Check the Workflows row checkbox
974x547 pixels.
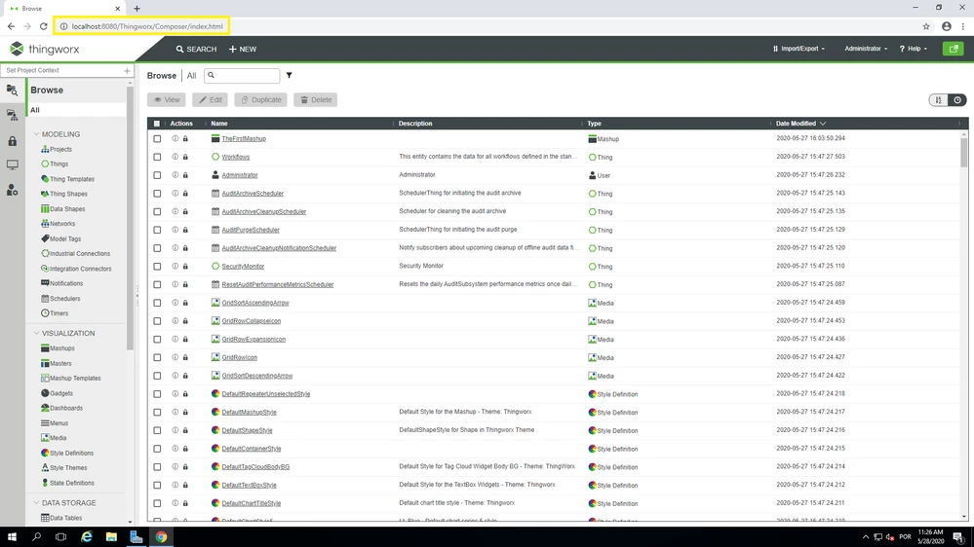tap(157, 157)
